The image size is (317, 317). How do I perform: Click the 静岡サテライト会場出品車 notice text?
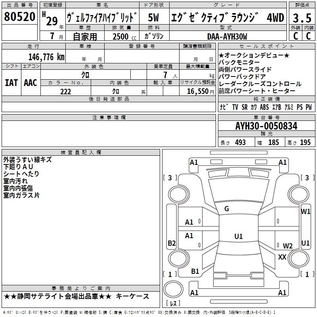(59, 297)
